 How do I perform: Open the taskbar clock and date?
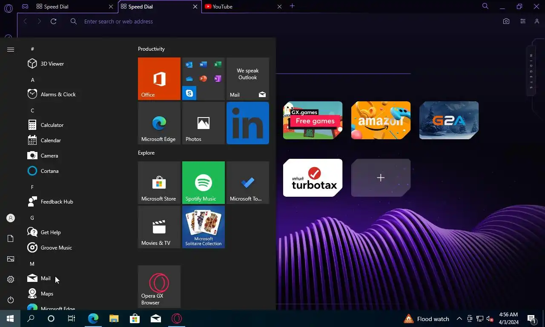pos(508,318)
